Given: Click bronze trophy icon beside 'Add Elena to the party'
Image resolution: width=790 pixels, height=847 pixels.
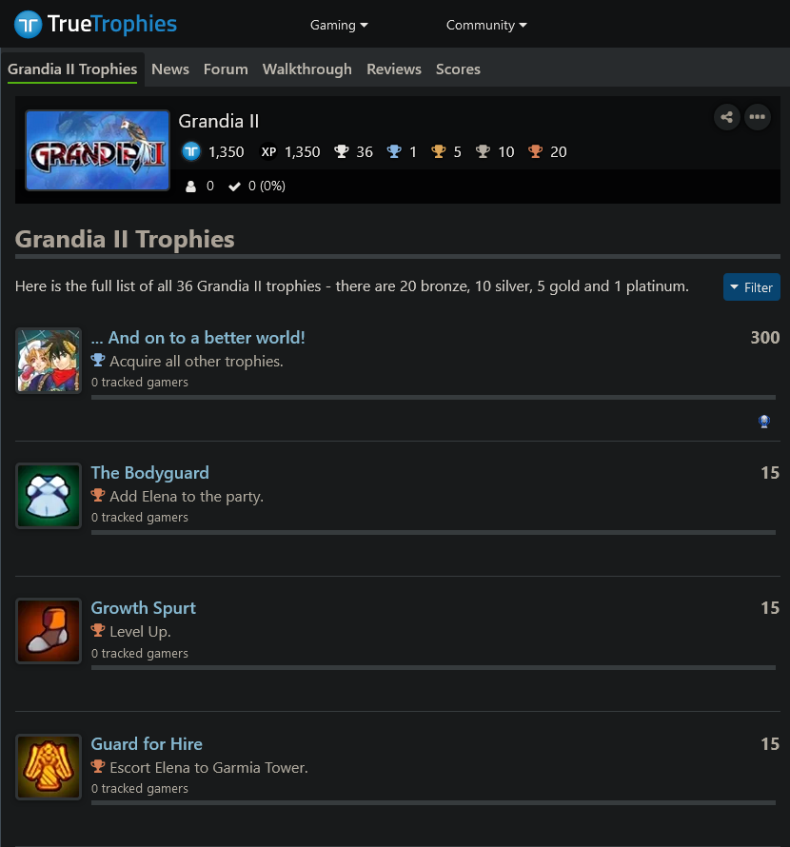Looking at the screenshot, I should point(98,495).
